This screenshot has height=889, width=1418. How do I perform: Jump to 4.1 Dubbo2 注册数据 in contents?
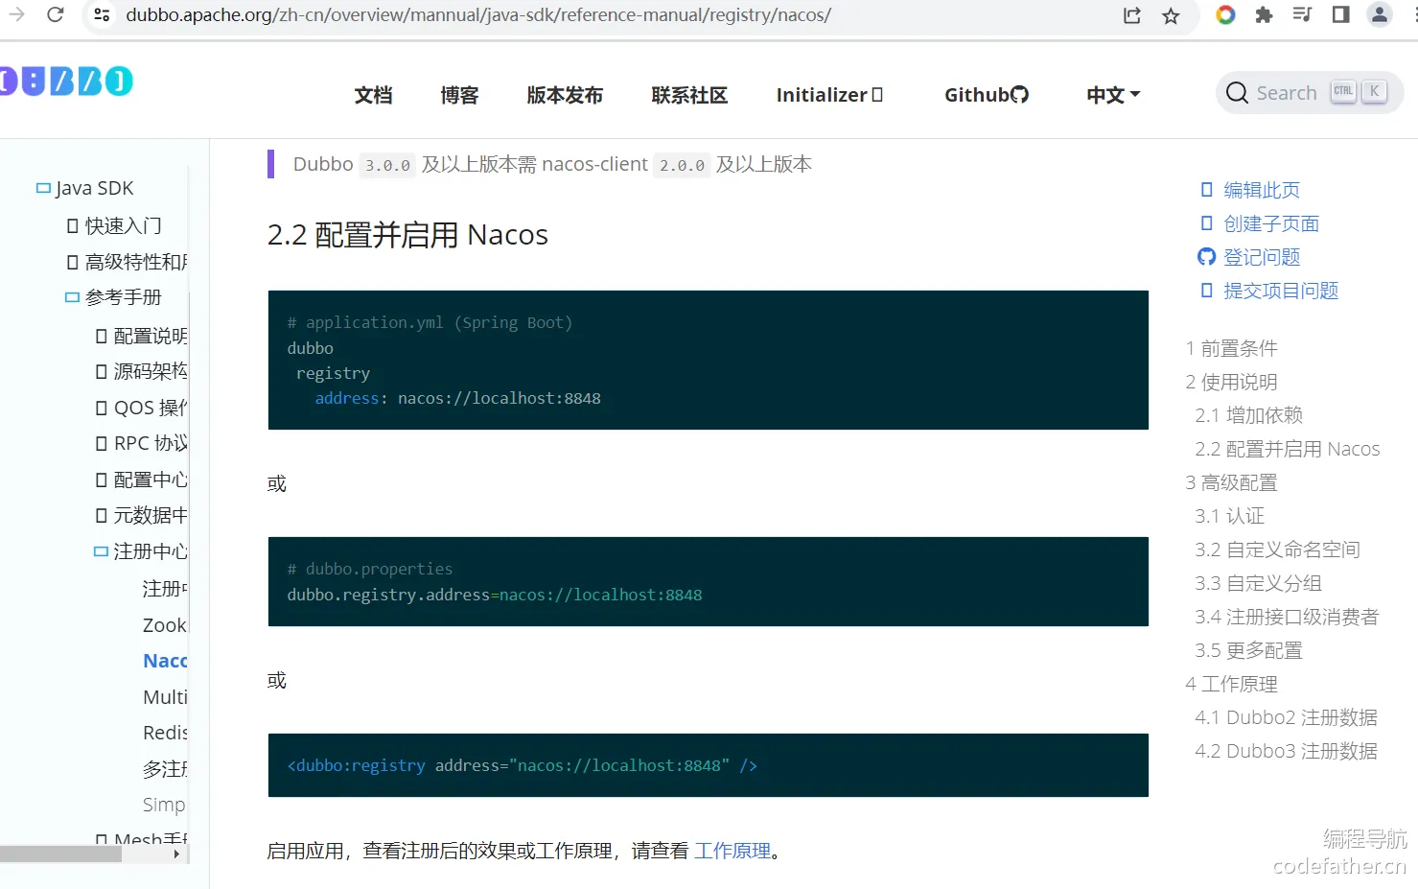point(1287,717)
